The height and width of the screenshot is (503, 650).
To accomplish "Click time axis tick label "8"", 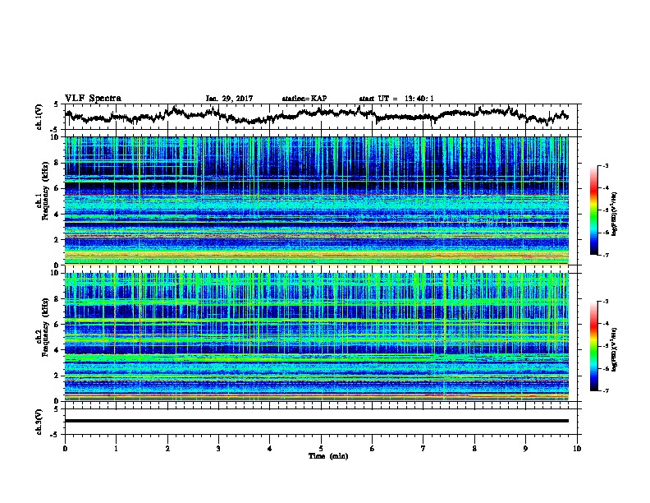I will (x=474, y=449).
